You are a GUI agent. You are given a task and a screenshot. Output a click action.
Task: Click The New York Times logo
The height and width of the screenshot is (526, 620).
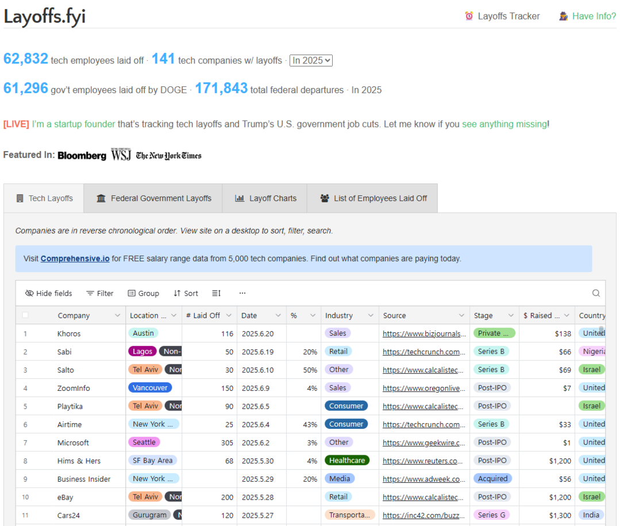point(169,155)
